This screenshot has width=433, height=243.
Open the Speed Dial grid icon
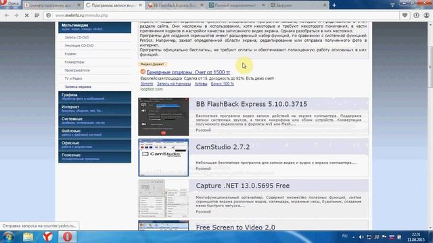37,16
